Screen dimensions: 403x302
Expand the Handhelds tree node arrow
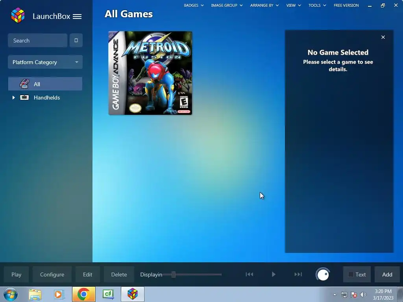pos(14,98)
